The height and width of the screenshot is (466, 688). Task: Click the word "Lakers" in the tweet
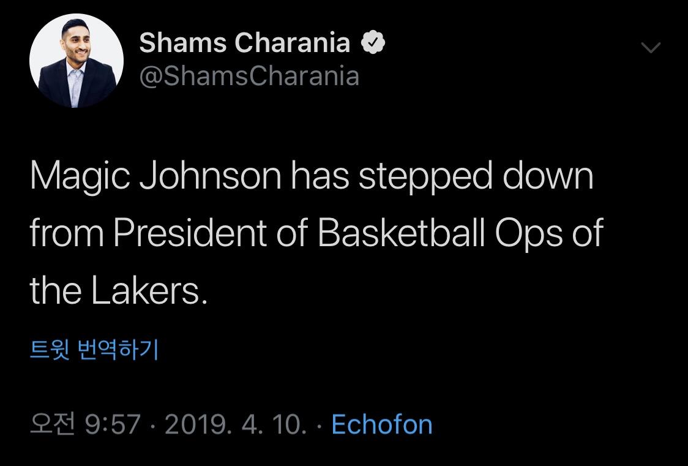(x=146, y=291)
